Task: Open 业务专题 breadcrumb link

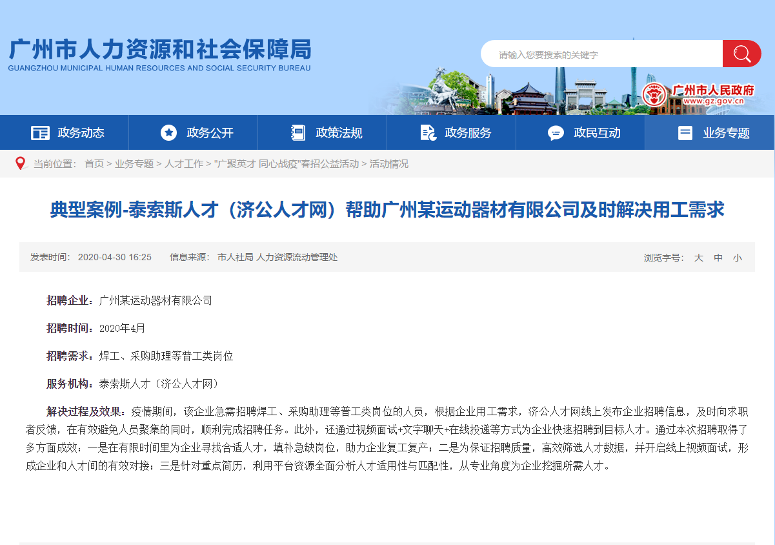Action: tap(134, 164)
